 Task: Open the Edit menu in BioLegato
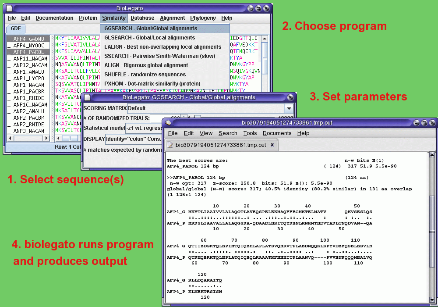tap(26, 18)
